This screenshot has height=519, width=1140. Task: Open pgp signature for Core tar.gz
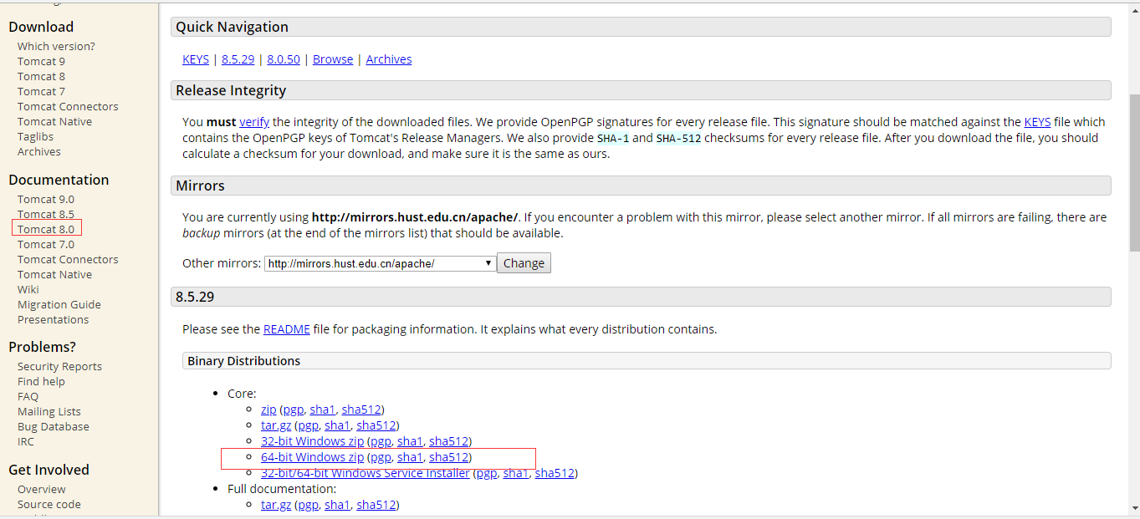pos(309,425)
